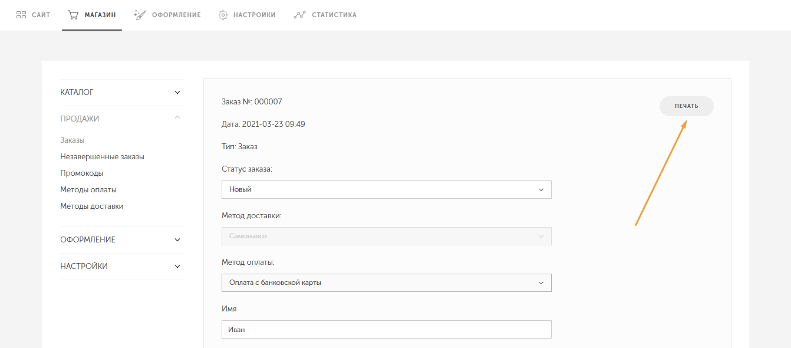Click the Продажи sidebar heading
The image size is (791, 348).
(80, 119)
